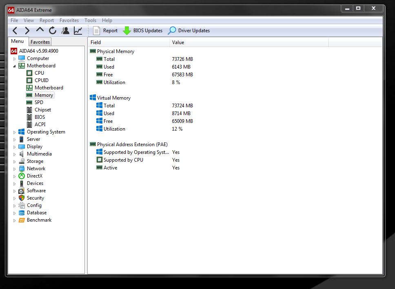This screenshot has width=395, height=289.
Task: Select the Devices tree item
Action: (35, 183)
